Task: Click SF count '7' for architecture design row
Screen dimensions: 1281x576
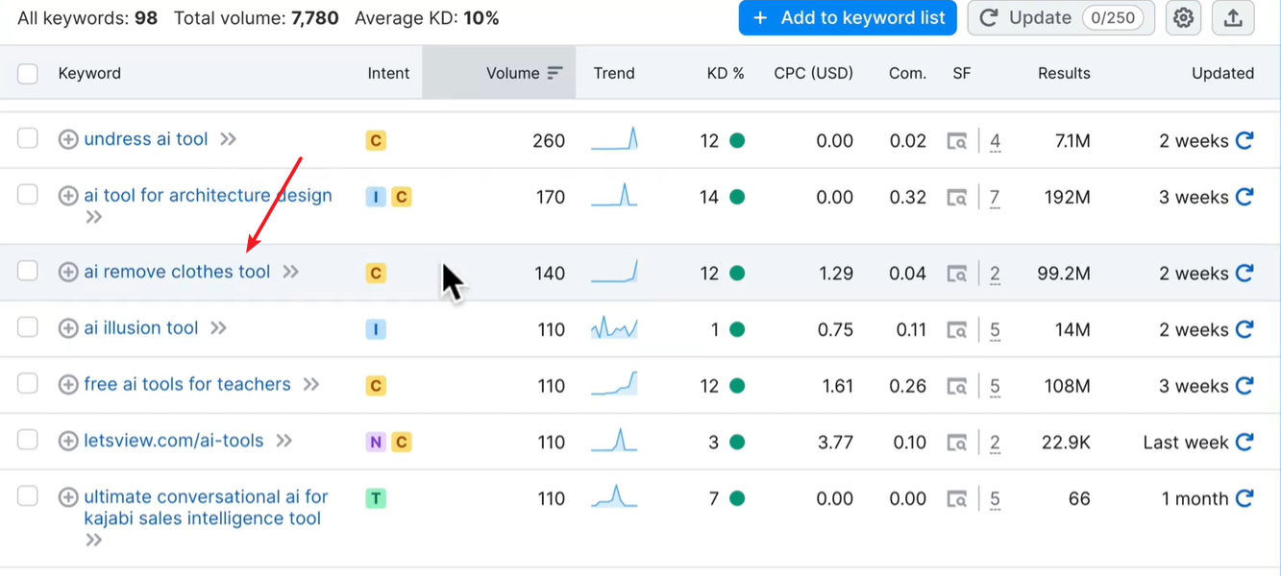Action: (995, 198)
